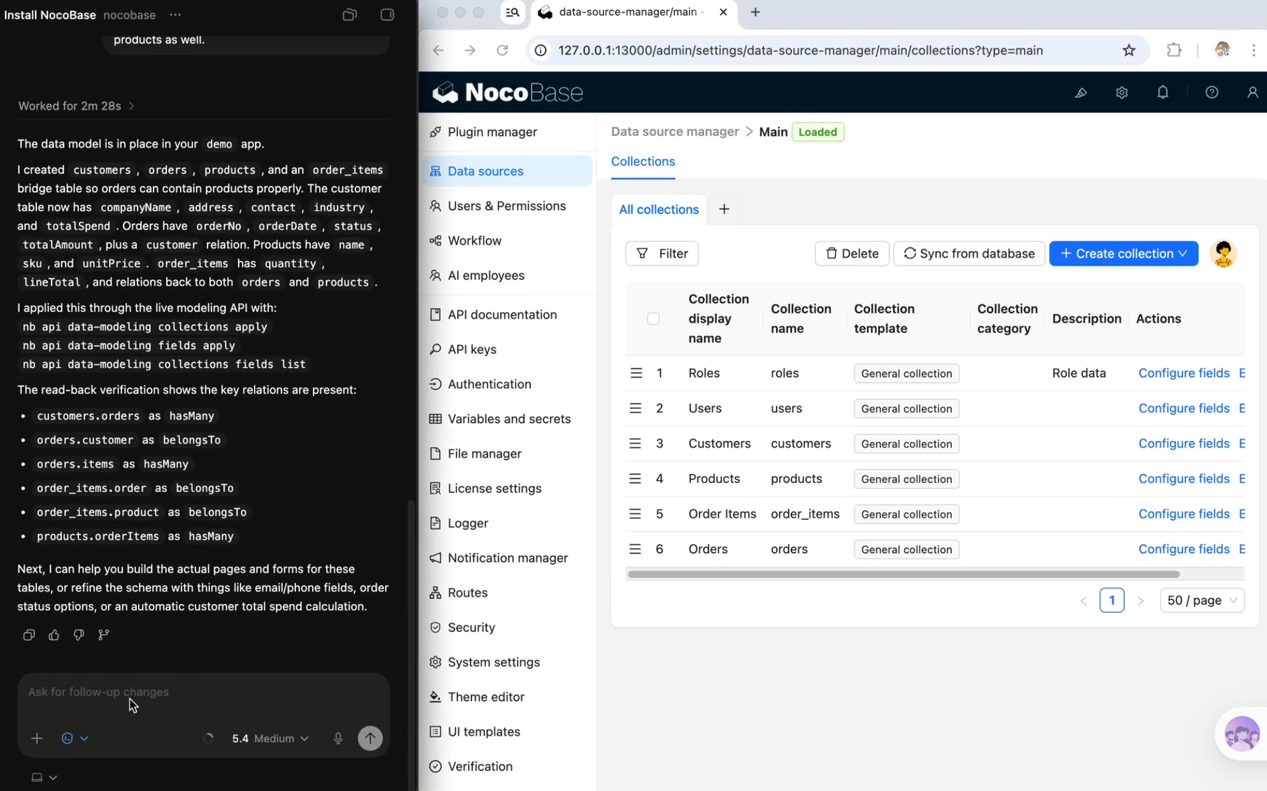
Task: Change the 50 / page size selector
Action: coord(1202,600)
